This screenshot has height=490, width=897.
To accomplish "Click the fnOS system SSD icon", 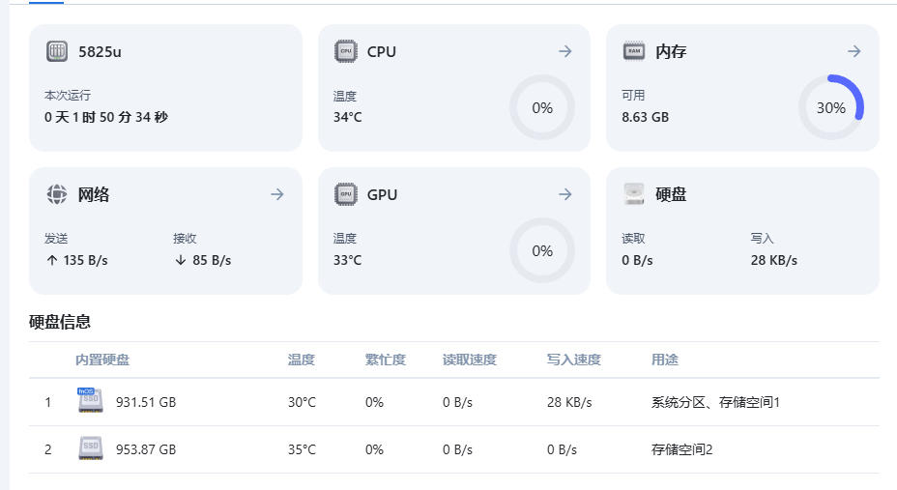I will (x=91, y=400).
